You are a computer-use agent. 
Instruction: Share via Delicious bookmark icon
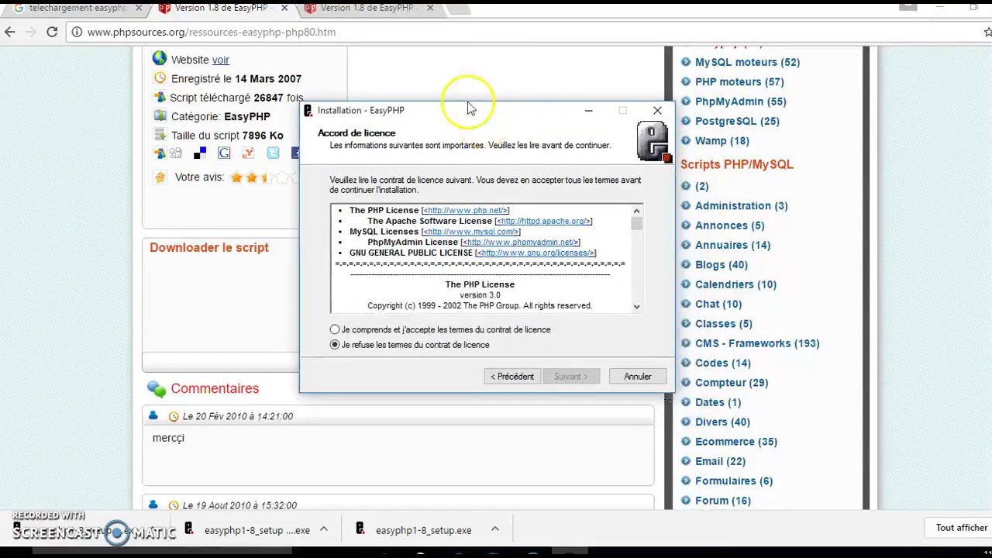(200, 153)
